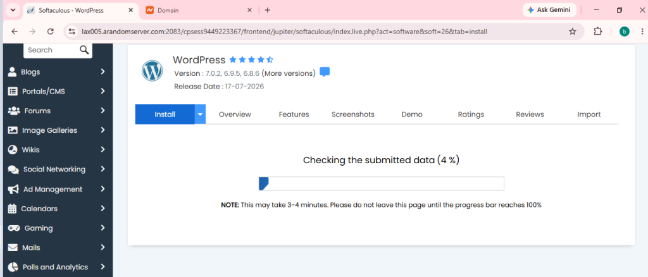Expand the Mails category chevron
This screenshot has width=648, height=277.
[103, 248]
